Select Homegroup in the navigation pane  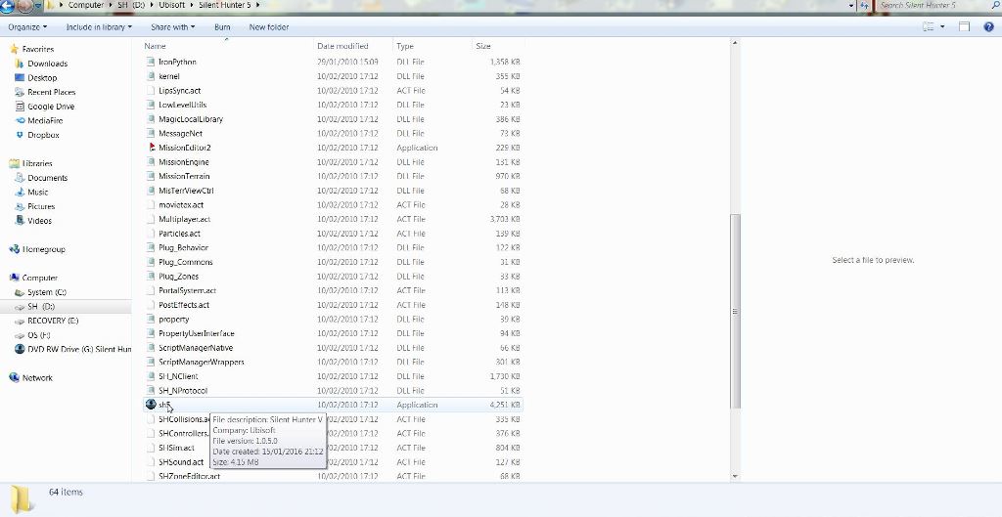click(x=43, y=249)
